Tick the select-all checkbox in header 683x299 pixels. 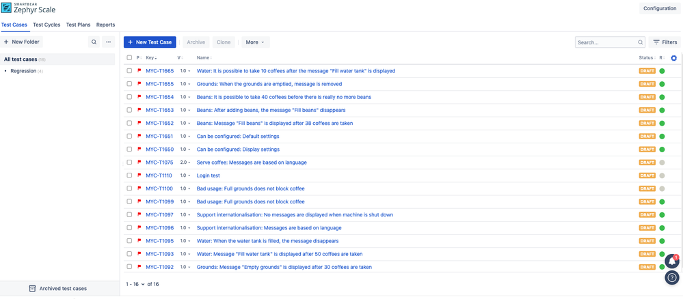tap(129, 58)
